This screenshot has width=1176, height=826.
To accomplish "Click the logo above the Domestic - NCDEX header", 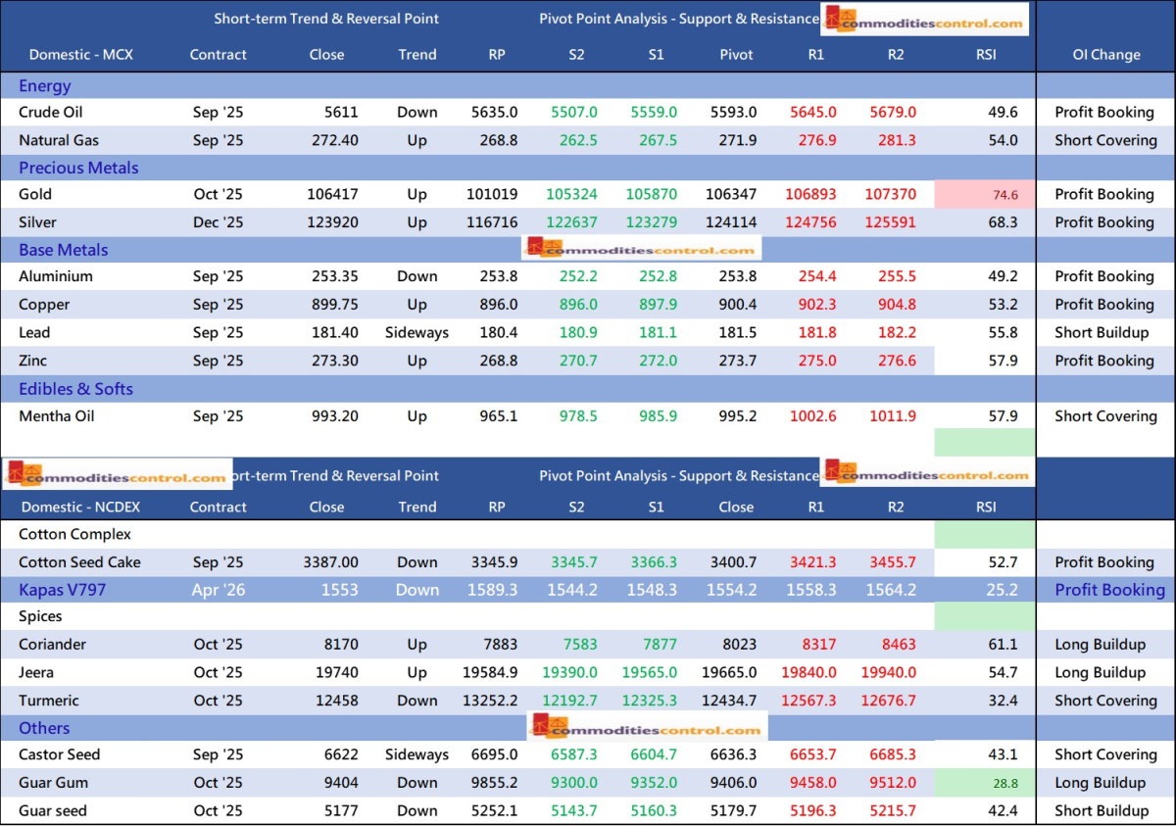I will point(118,476).
